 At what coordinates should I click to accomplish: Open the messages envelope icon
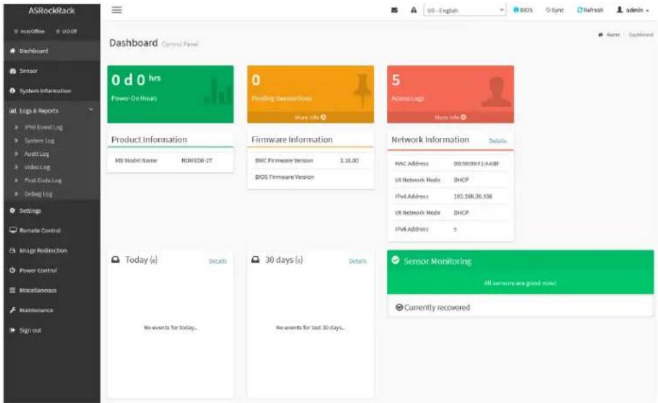click(394, 10)
